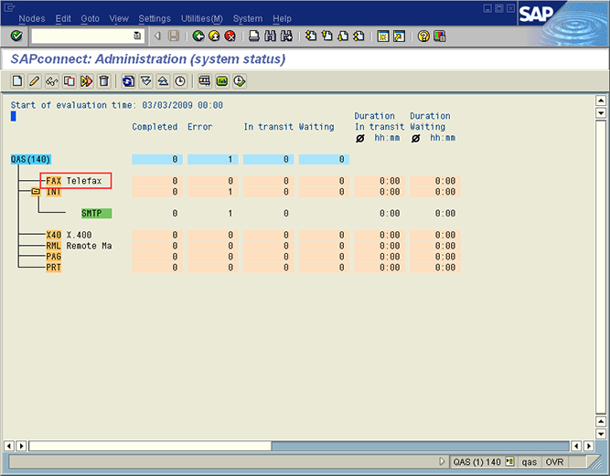The width and height of the screenshot is (610, 476).
Task: Click the Change pencil icon
Action: tap(34, 81)
